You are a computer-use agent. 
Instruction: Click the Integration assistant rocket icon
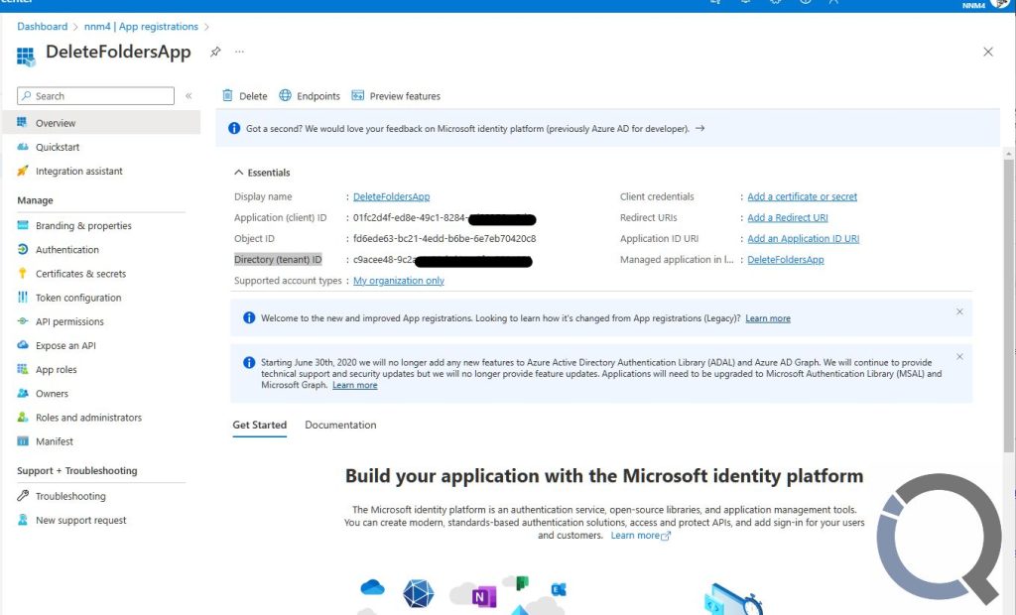[x=23, y=171]
